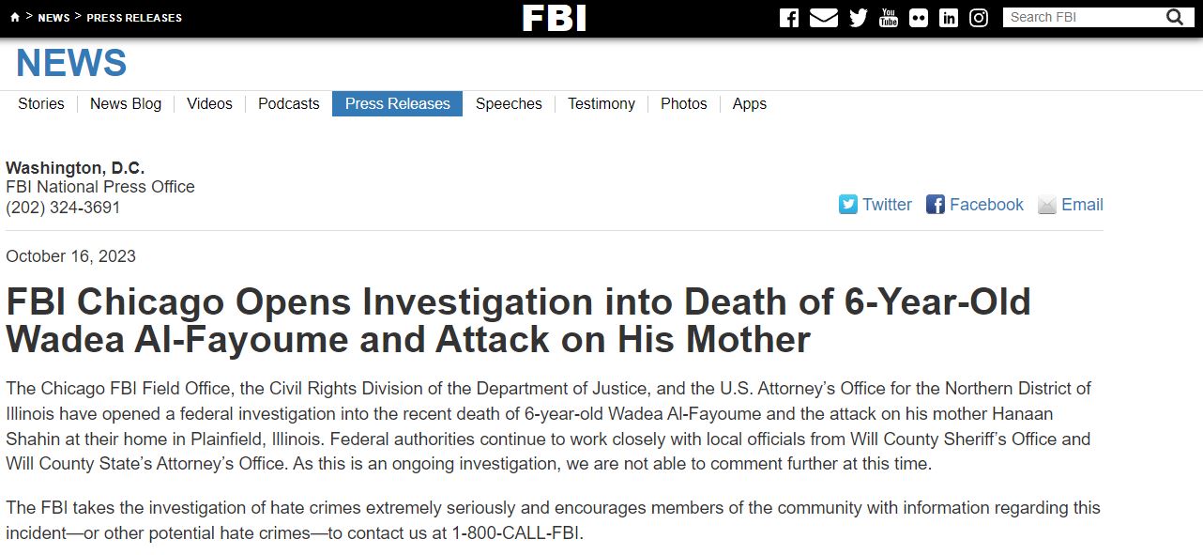Open the Podcasts tab

coord(289,103)
